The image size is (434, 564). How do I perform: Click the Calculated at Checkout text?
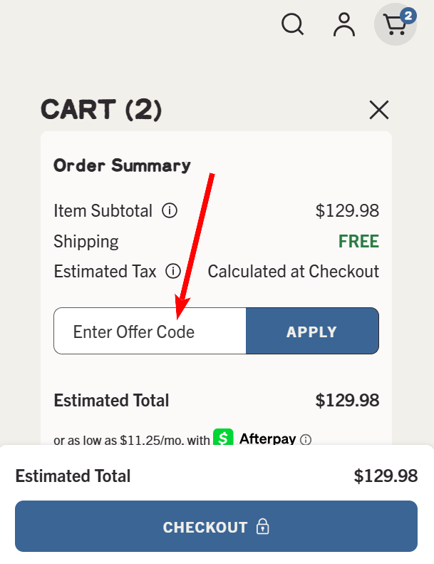pyautogui.click(x=293, y=272)
